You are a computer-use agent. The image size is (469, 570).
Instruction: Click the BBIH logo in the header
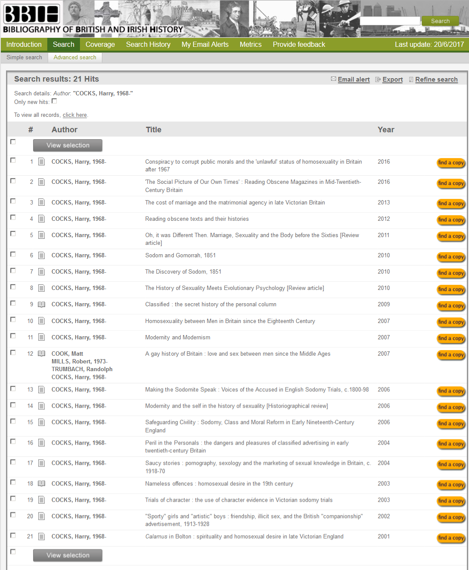31,14
